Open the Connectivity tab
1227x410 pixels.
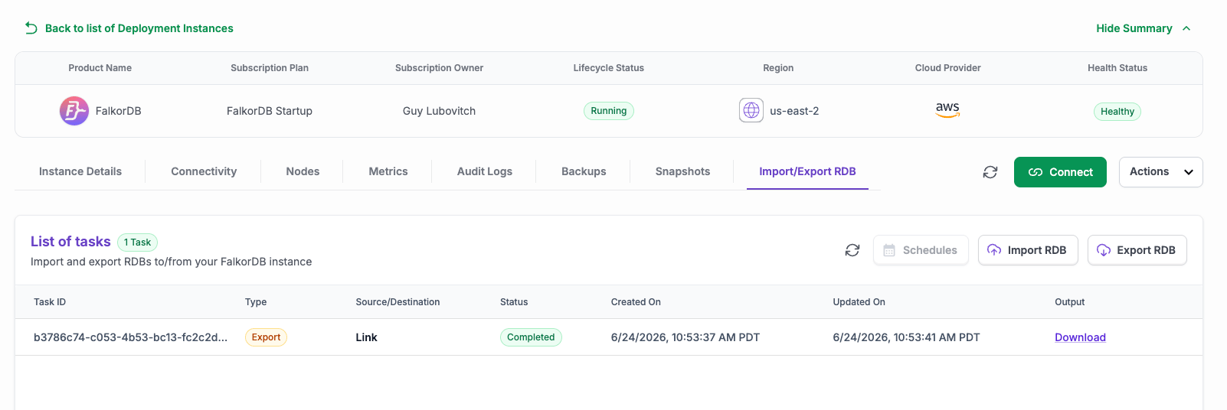204,171
